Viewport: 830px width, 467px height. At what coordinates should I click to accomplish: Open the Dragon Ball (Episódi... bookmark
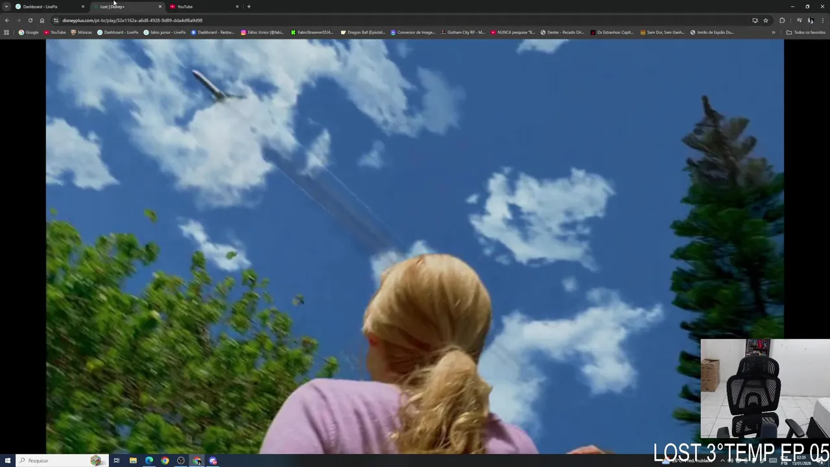pos(363,32)
